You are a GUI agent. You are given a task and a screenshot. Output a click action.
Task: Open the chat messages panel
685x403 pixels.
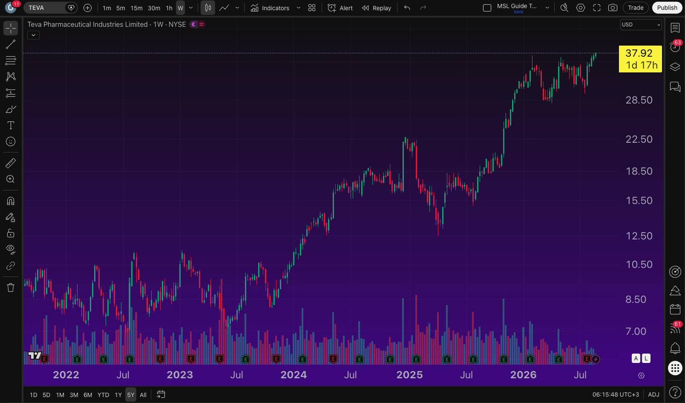click(x=675, y=87)
